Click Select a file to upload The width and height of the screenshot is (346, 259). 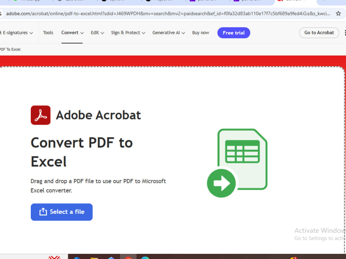coord(62,212)
